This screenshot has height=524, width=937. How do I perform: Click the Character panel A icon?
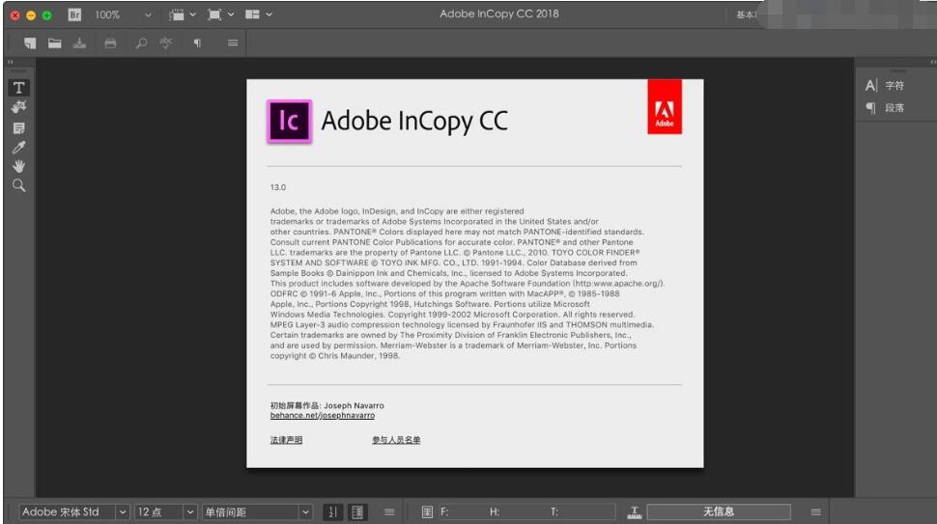coord(870,86)
